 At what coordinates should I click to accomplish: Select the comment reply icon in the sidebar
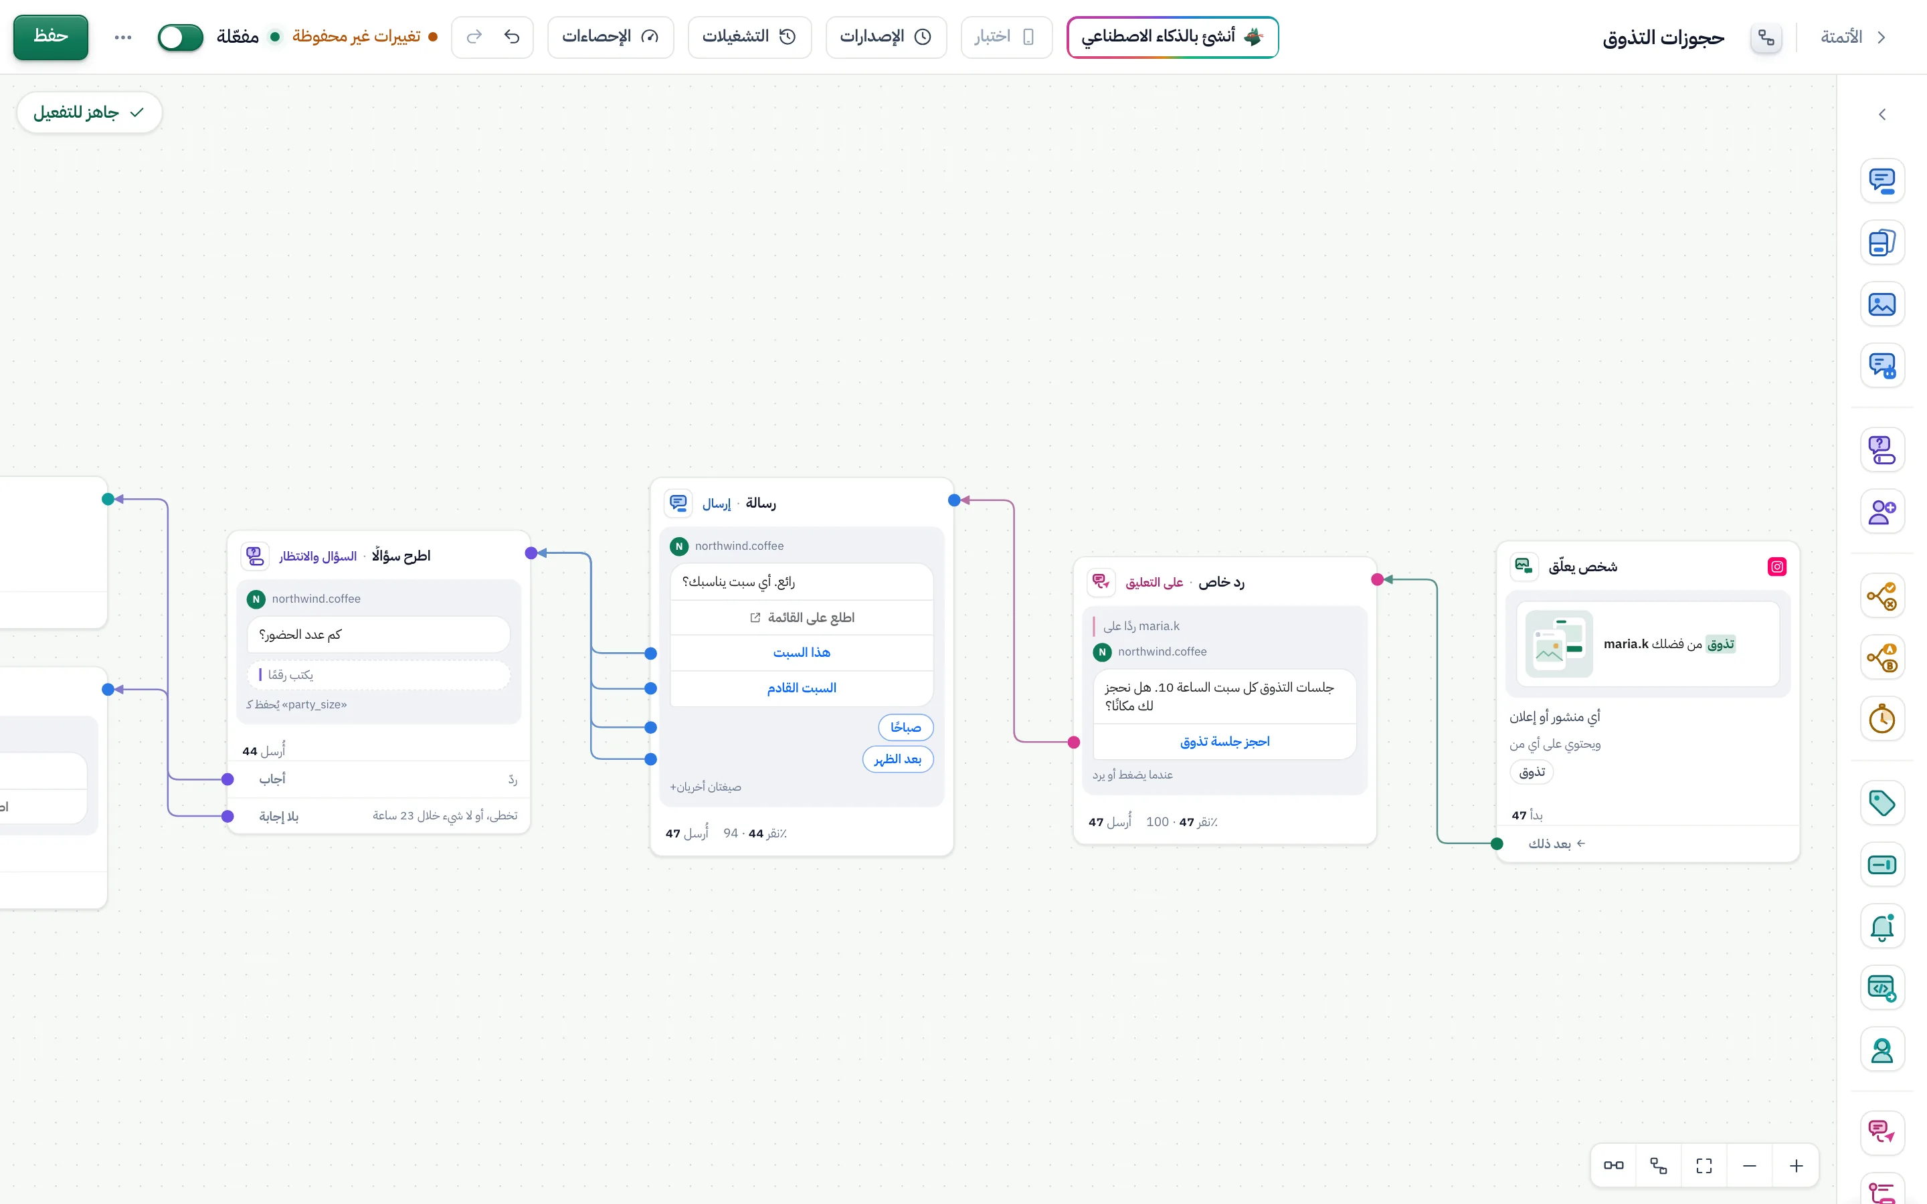(1882, 1132)
